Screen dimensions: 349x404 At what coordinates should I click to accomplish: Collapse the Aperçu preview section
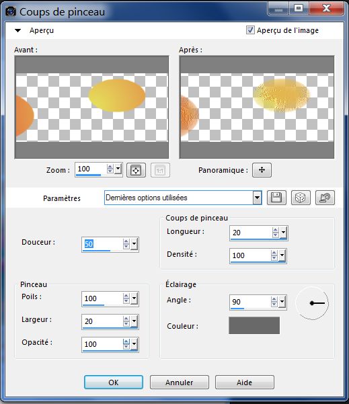[17, 30]
